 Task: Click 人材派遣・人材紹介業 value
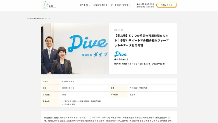(139, 88)
